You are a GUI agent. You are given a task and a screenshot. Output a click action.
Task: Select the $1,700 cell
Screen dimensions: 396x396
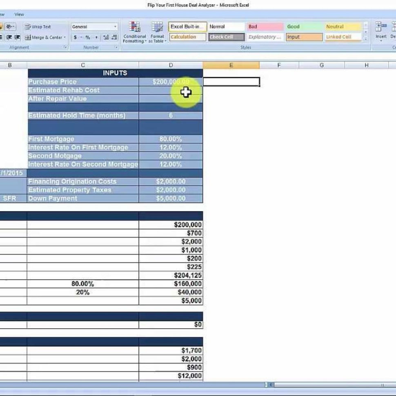point(171,350)
